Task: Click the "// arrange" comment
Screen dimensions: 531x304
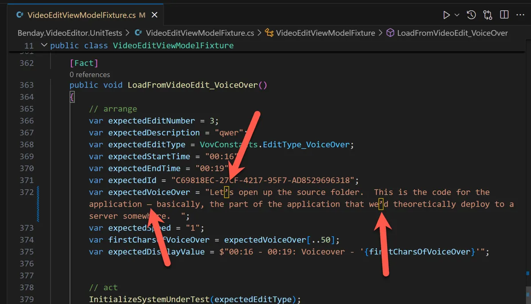Action: click(113, 109)
